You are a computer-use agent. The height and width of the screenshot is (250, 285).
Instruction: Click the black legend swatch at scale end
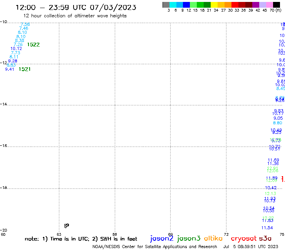[x=277, y=5]
